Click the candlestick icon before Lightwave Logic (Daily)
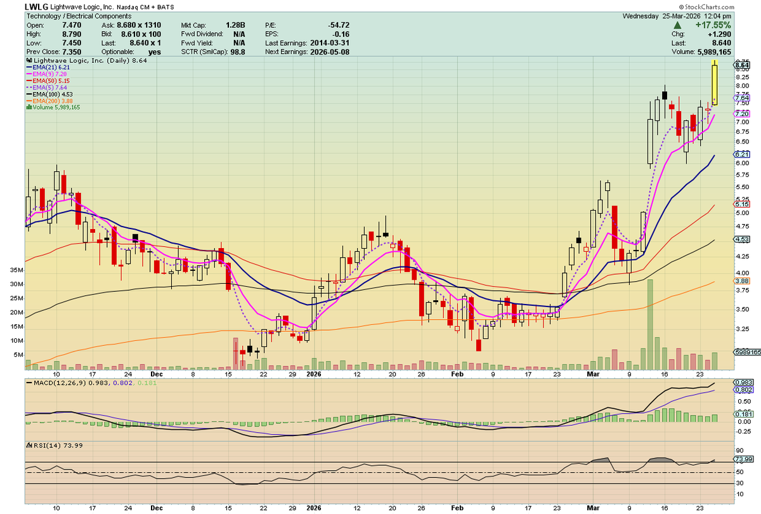Viewport: 761px width, 514px height. pyautogui.click(x=28, y=61)
